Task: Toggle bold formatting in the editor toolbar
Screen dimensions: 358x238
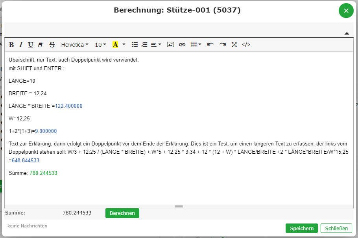Action: click(x=11, y=45)
